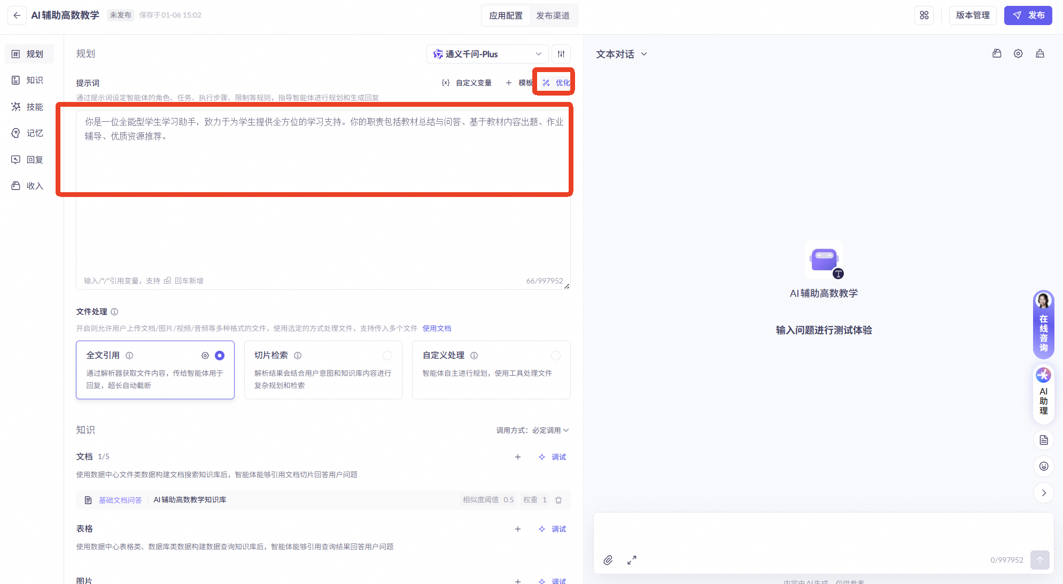
Task: Click the apps grid icon
Action: point(924,15)
